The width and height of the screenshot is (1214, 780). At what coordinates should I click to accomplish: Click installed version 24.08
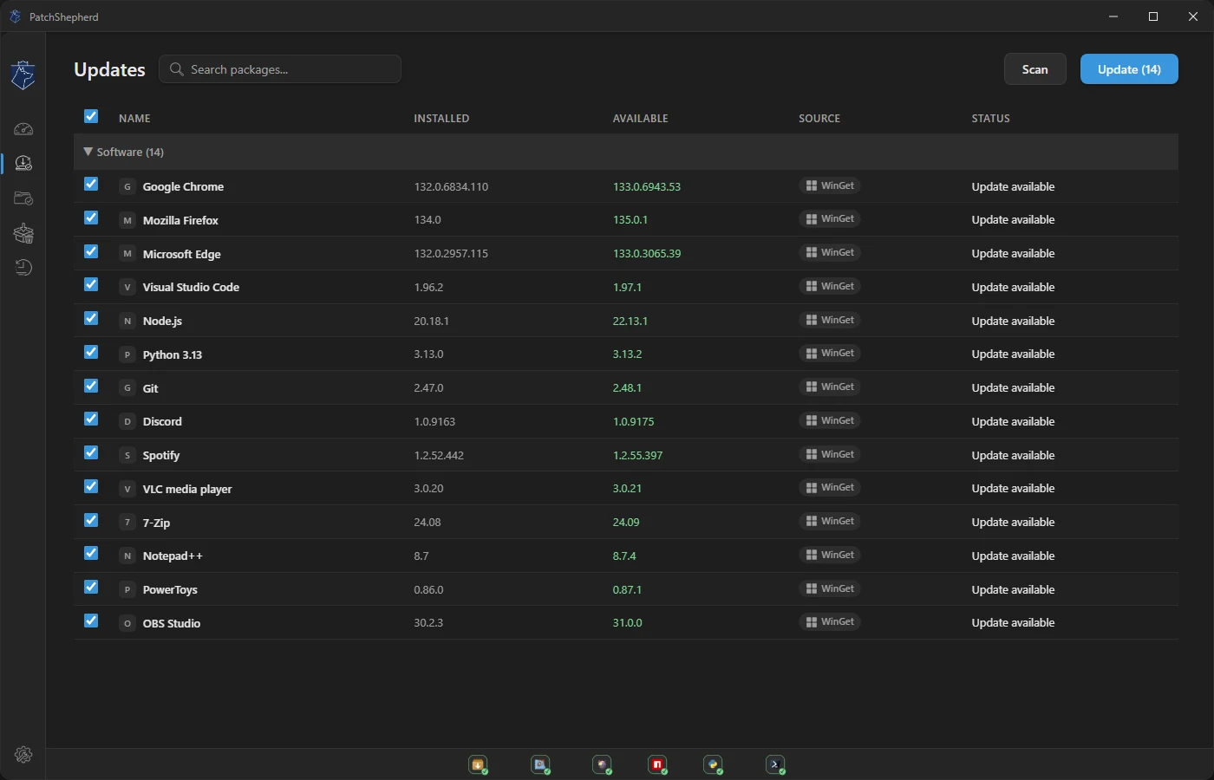tap(428, 522)
